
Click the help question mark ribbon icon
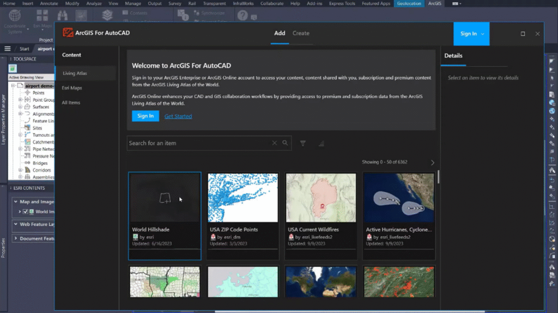[242, 16]
